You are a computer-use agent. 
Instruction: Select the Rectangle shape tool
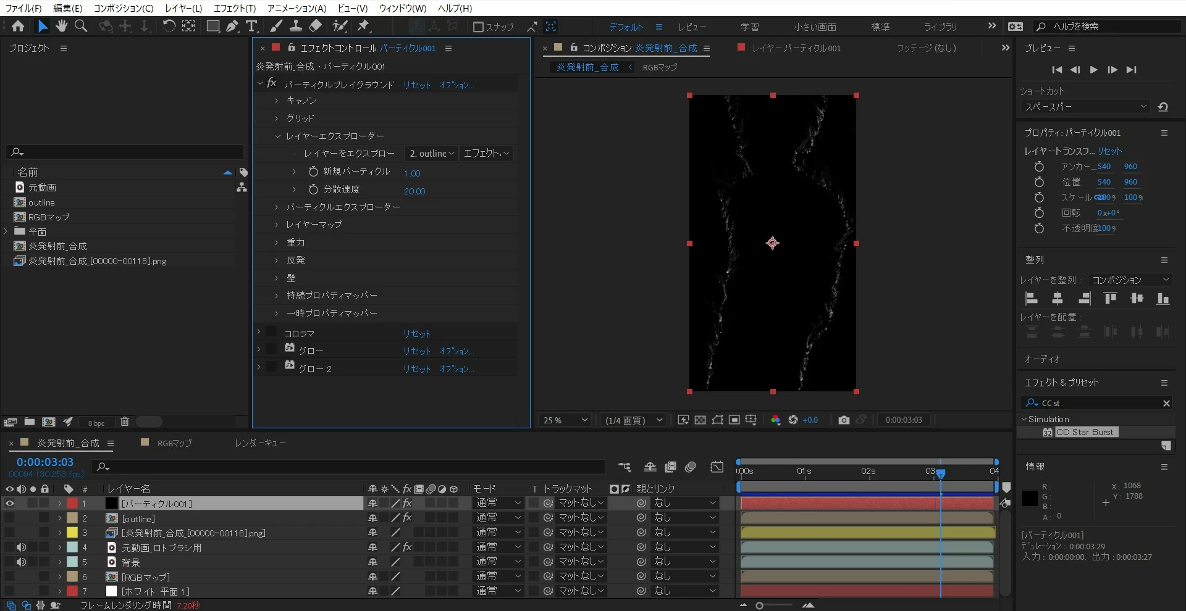(212, 26)
